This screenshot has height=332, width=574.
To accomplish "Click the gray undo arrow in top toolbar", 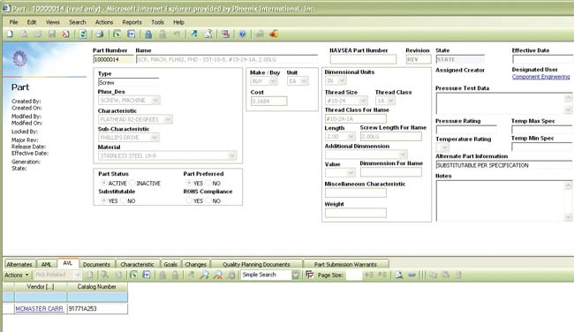I will (x=177, y=34).
